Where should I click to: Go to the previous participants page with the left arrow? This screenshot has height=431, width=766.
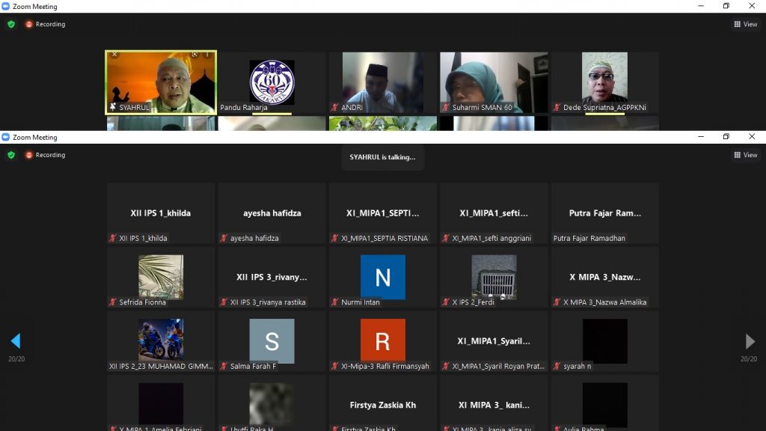(x=15, y=342)
